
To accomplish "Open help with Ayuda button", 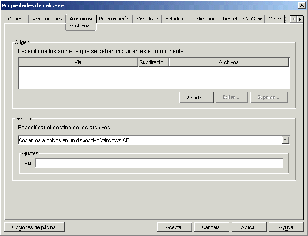I will (x=286, y=227).
